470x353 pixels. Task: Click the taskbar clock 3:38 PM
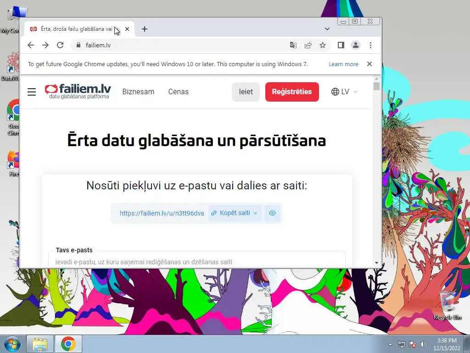tap(447, 344)
